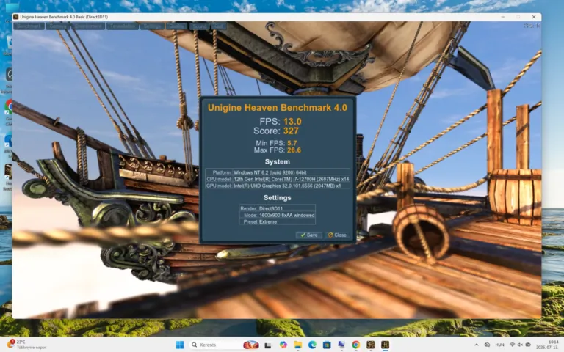Image resolution: width=564 pixels, height=352 pixels.
Task: Switch to the first Heaven taskbar icon
Action: pos(370,345)
